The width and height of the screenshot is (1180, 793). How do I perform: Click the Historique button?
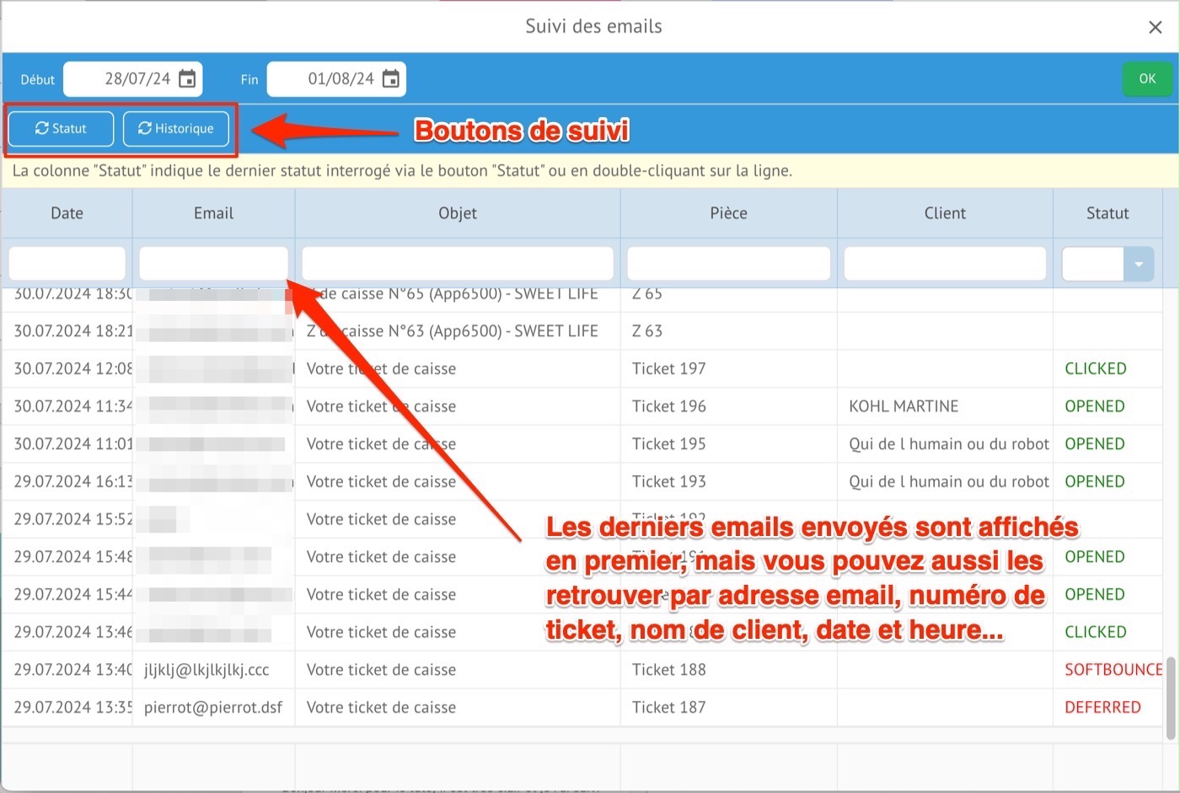176,129
